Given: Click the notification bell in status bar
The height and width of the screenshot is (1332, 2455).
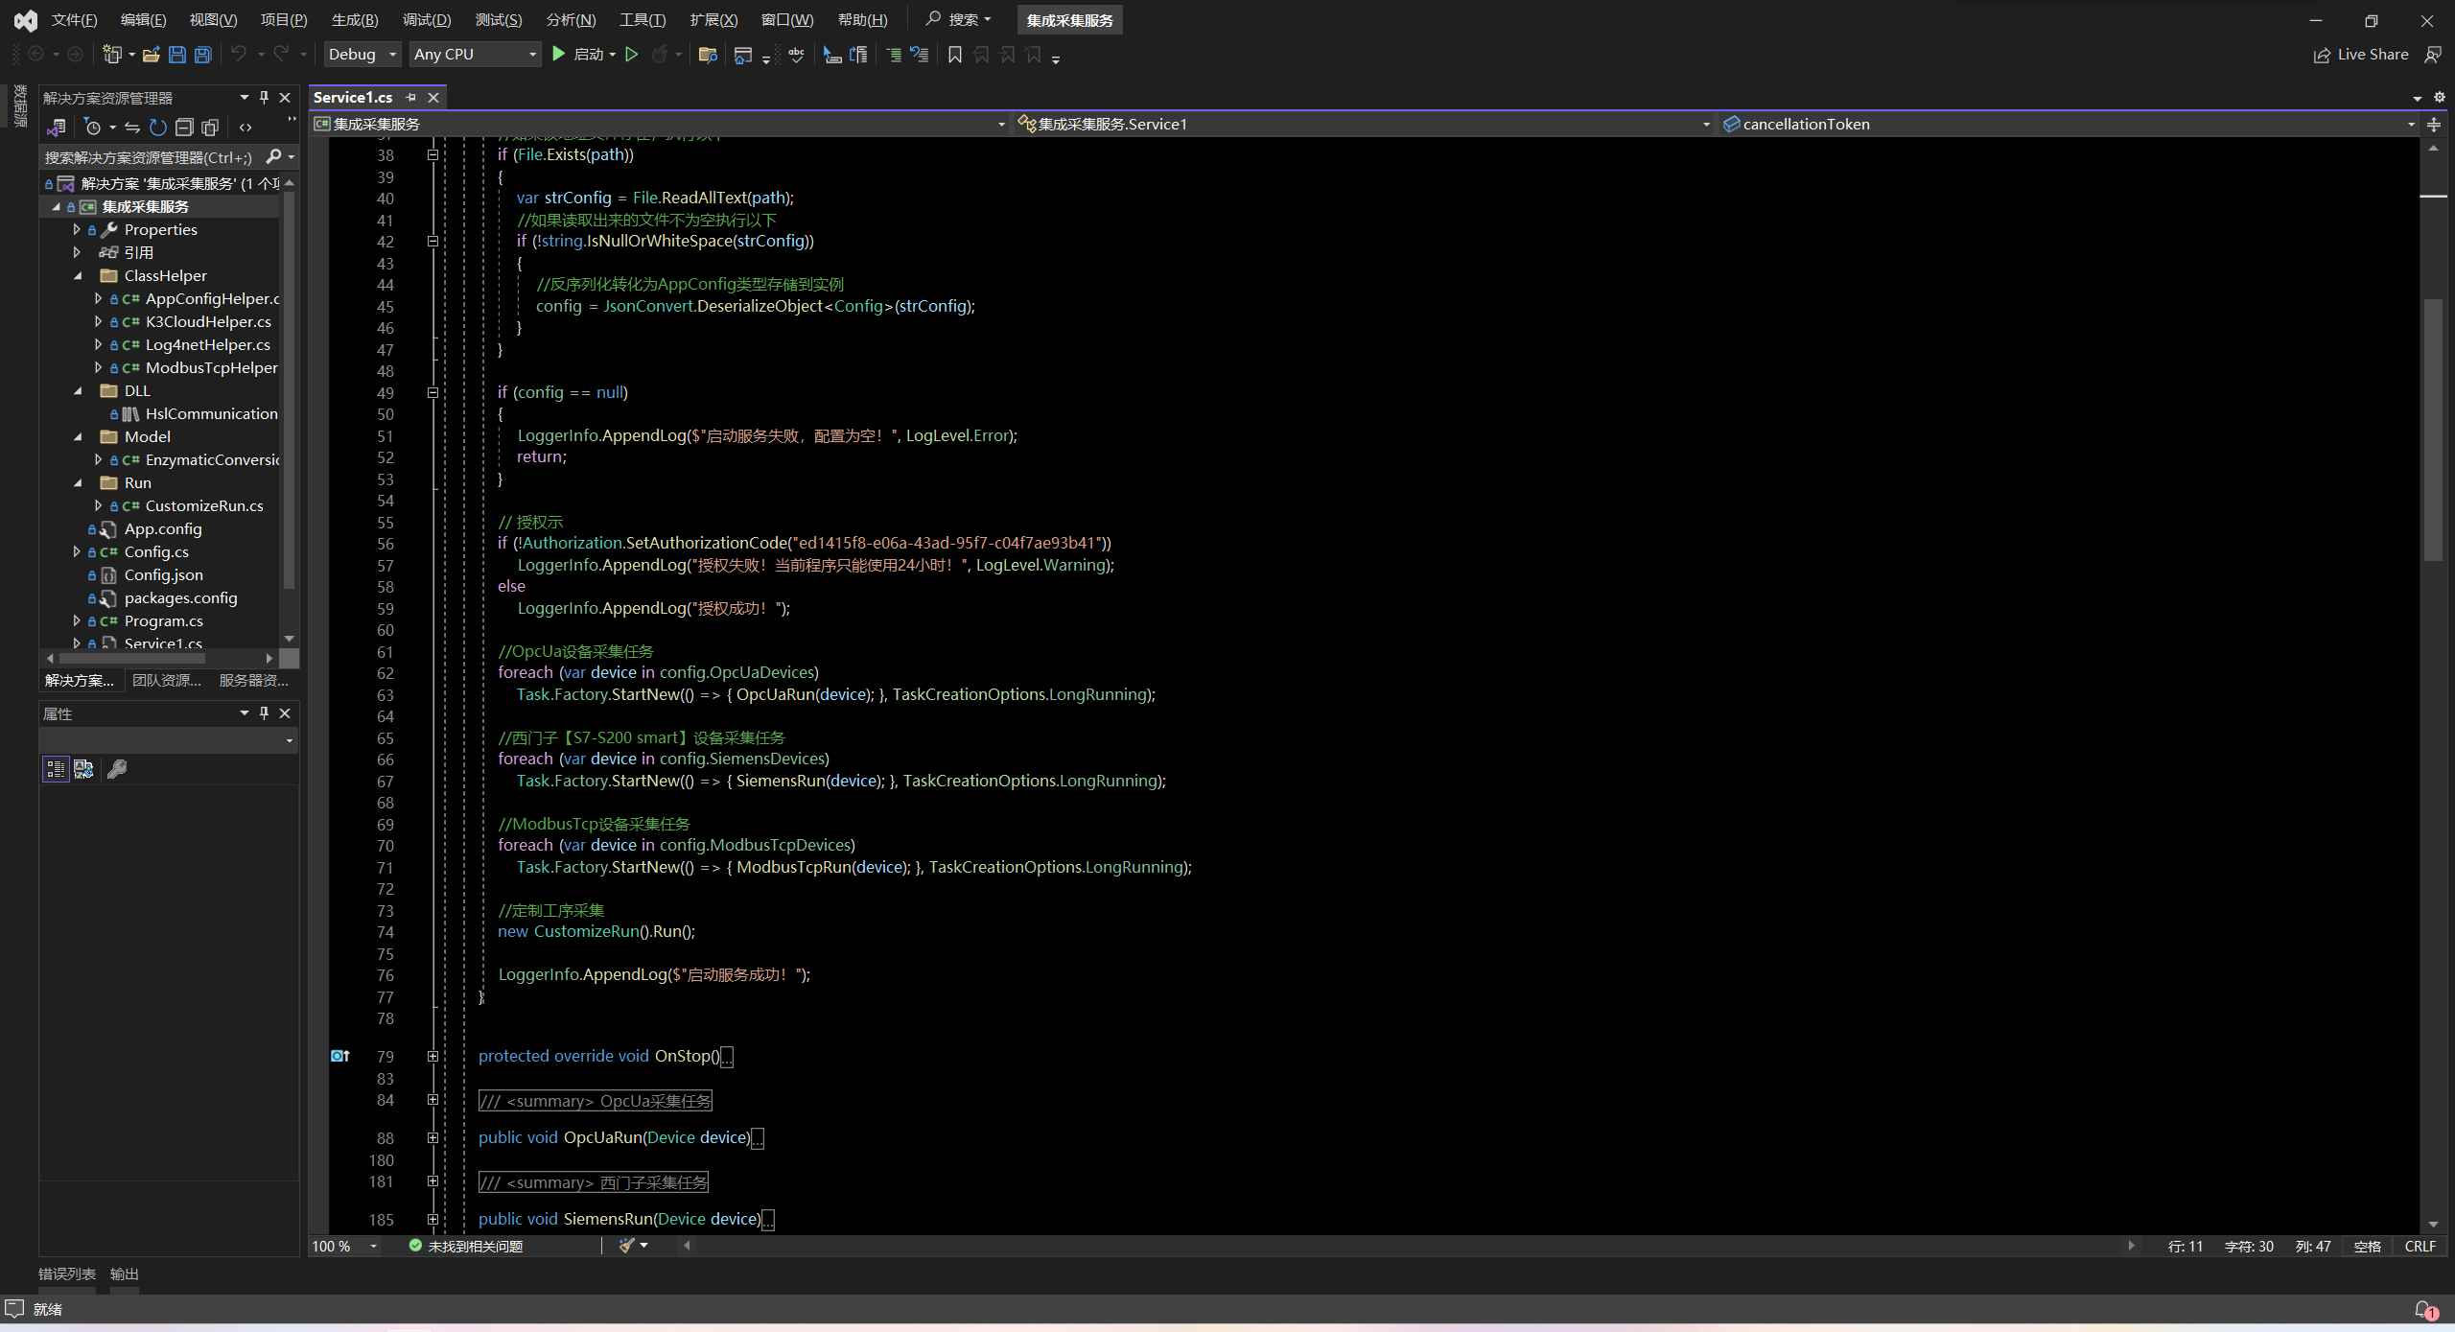Looking at the screenshot, I should [x=2426, y=1310].
